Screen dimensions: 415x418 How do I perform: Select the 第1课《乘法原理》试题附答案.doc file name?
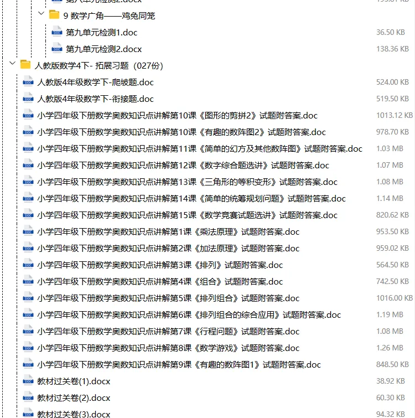point(168,232)
